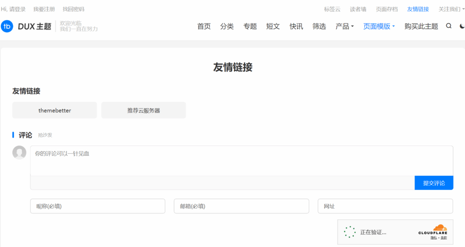Viewport: 465px width, 247px height.
Task: Open the 推荐云服务器 friend link
Action: pyautogui.click(x=143, y=110)
